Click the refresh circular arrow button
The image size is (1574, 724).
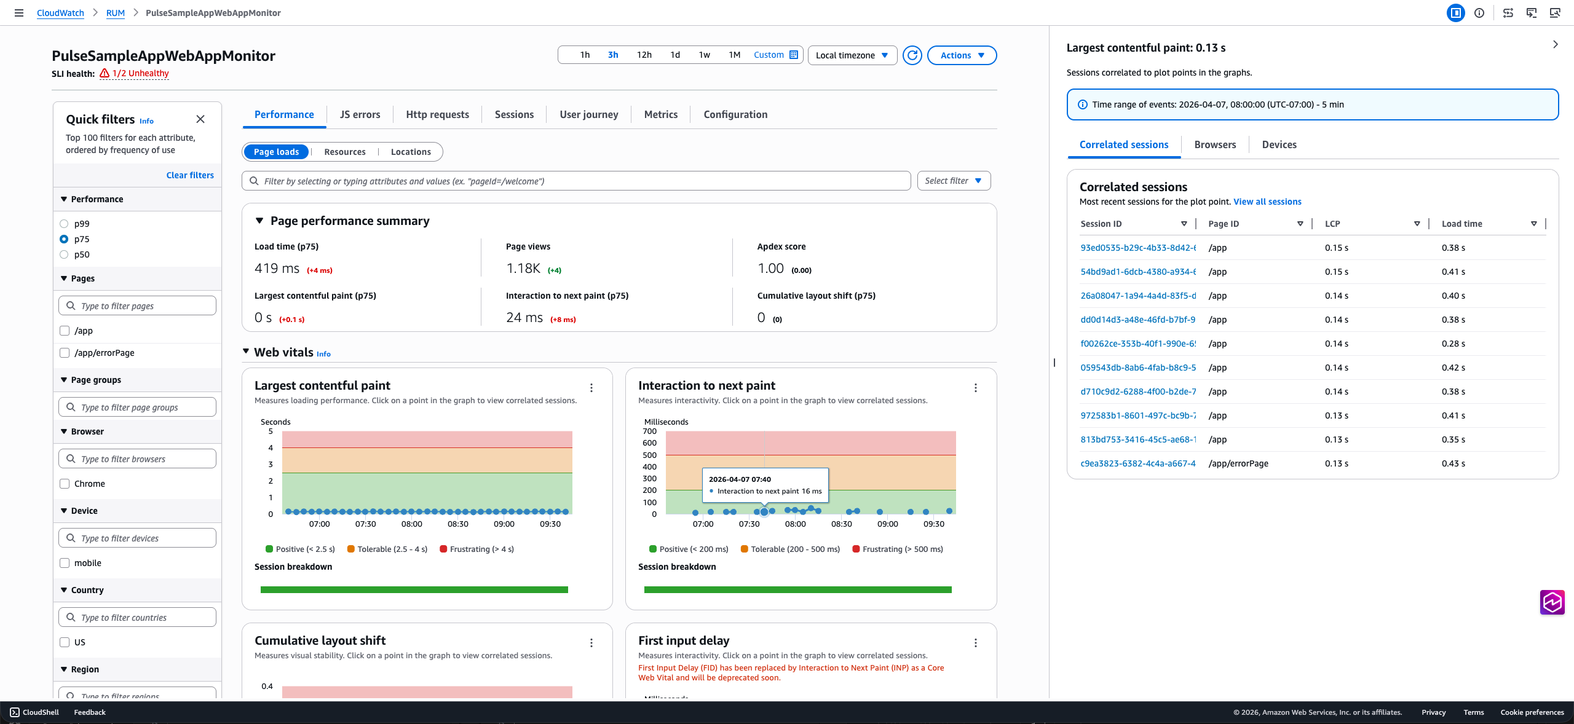pyautogui.click(x=912, y=55)
